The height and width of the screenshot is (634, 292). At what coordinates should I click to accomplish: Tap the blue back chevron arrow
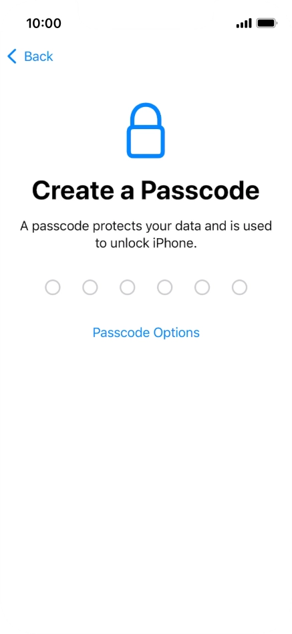tap(12, 57)
